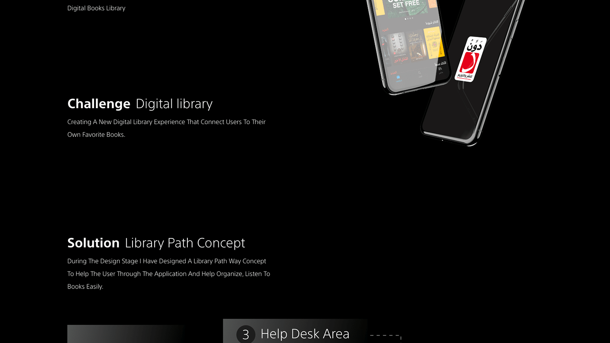The image size is (610, 343).
Task: Click the red and white Arabic publisher logo
Action: pos(470,59)
